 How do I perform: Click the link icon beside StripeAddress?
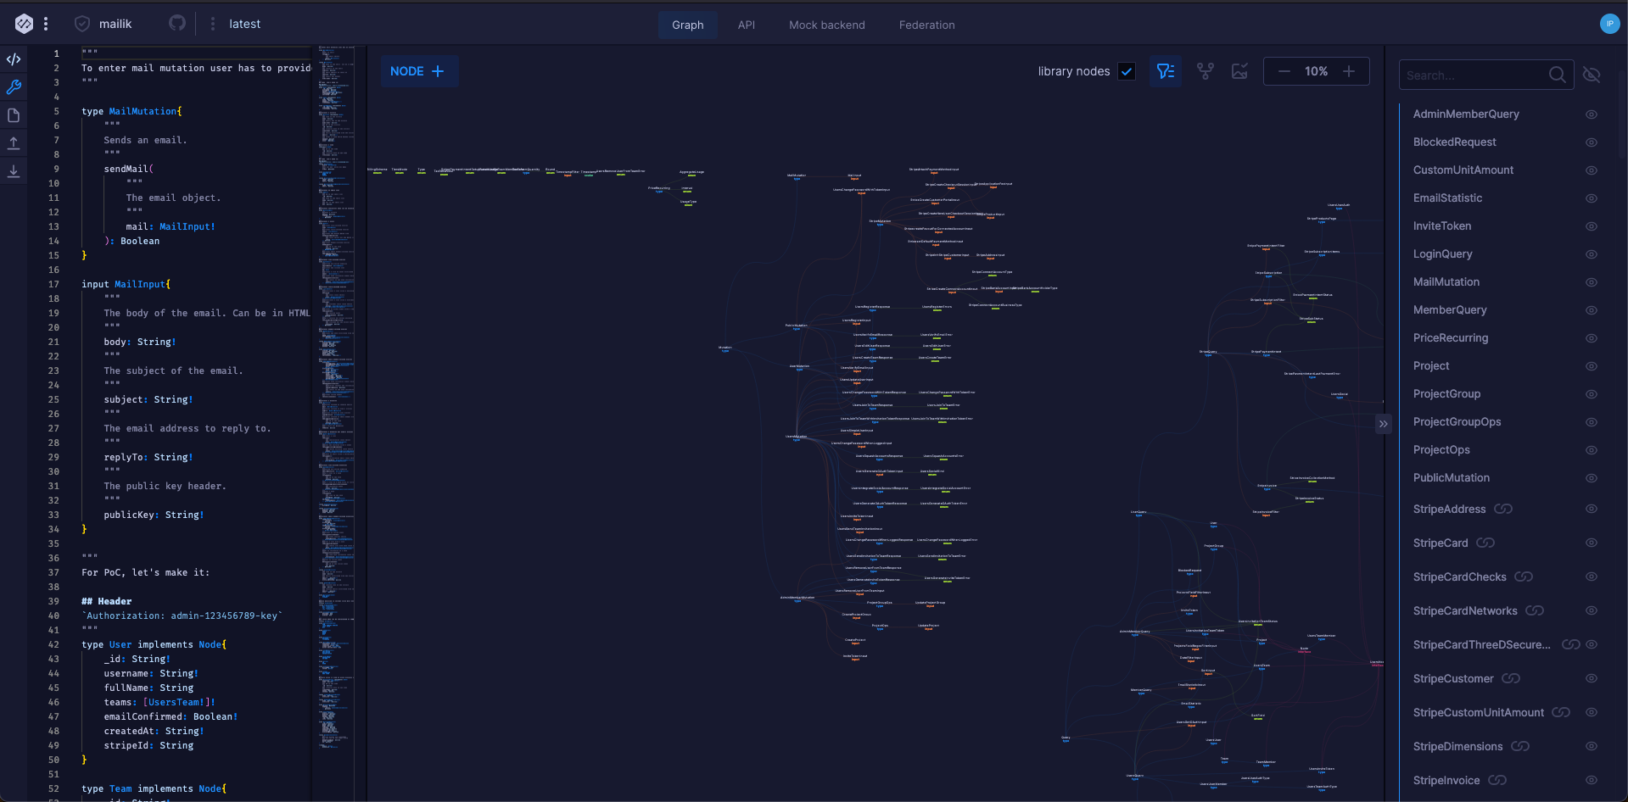tap(1503, 509)
